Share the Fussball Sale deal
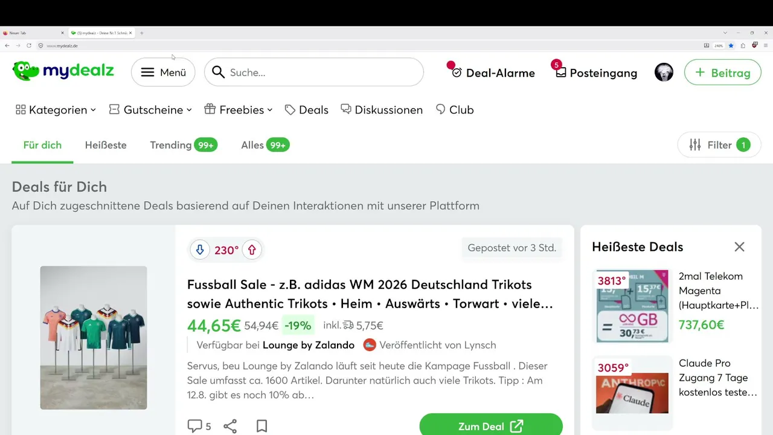Image resolution: width=773 pixels, height=435 pixels. (230, 427)
